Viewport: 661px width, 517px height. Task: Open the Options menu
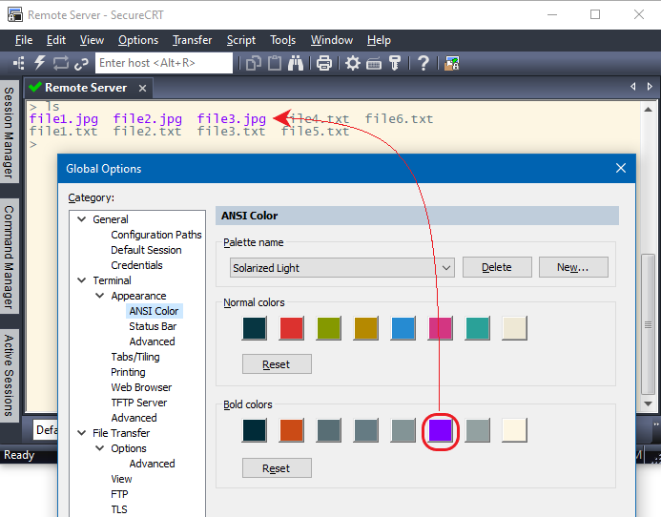138,40
